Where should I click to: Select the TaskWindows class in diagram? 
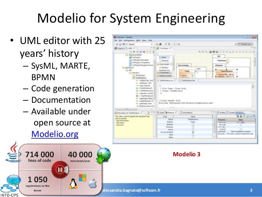coord(226,74)
